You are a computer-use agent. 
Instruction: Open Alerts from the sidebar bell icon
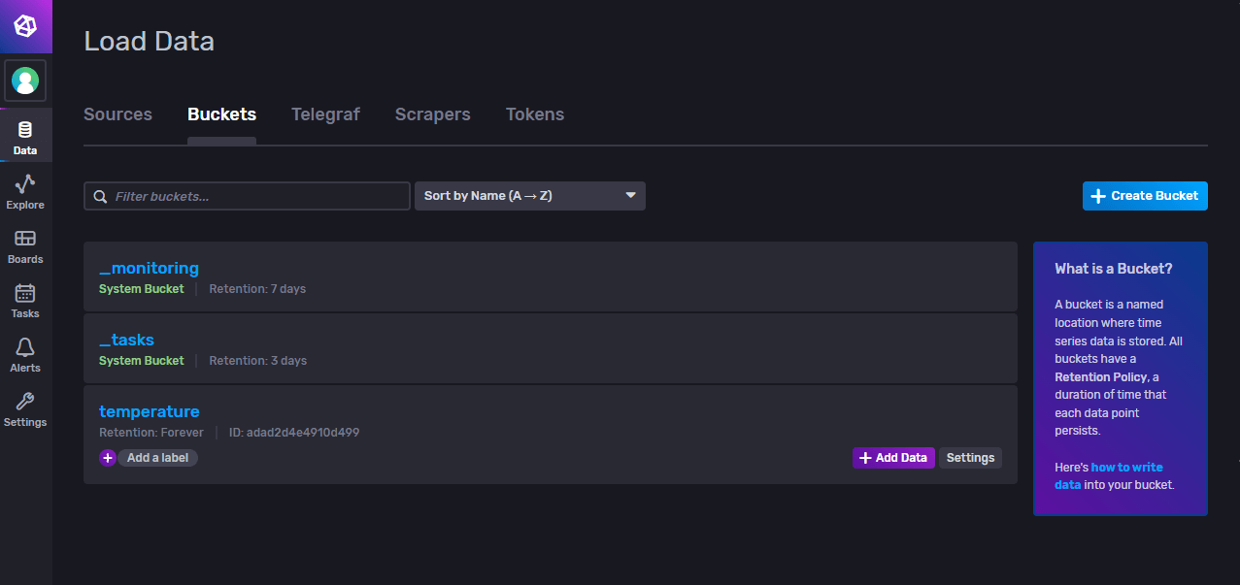[25, 352]
